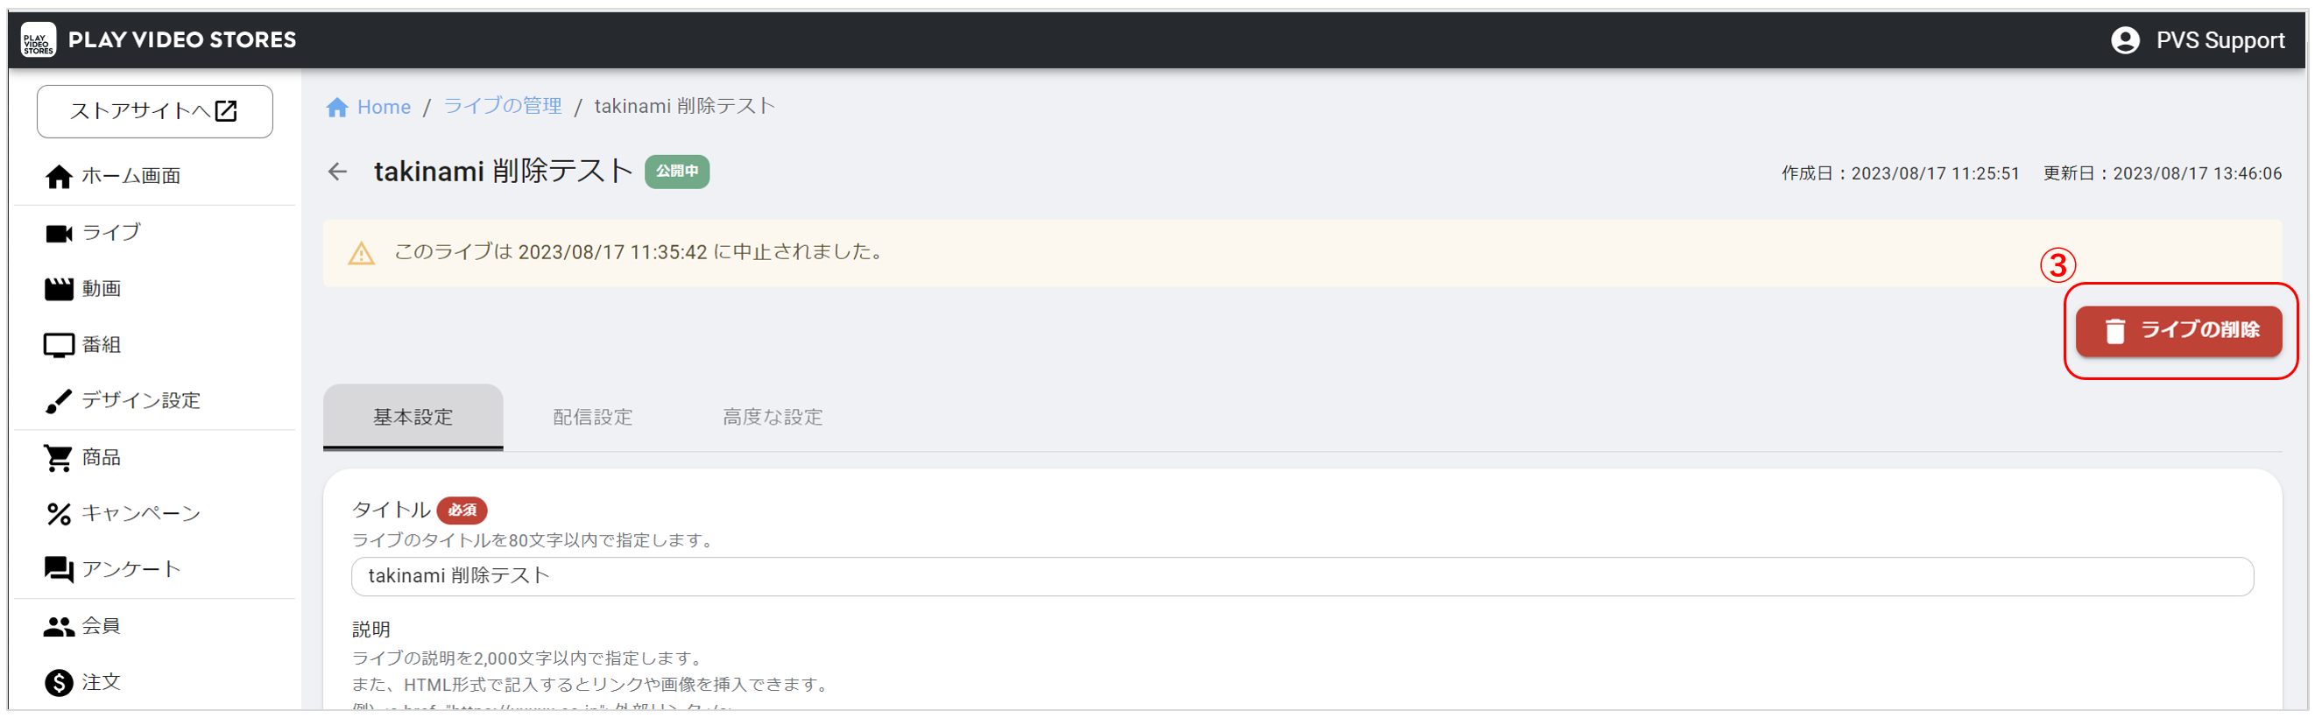Viewport: 2315px width, 718px height.
Task: Click the キャンペーン percent icon
Action: pyautogui.click(x=59, y=514)
